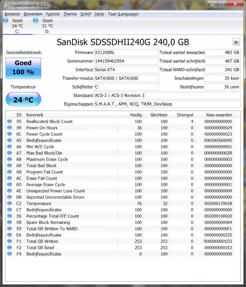Click the 35 keer power-on count value
The width and height of the screenshot is (246, 287).
[223, 78]
